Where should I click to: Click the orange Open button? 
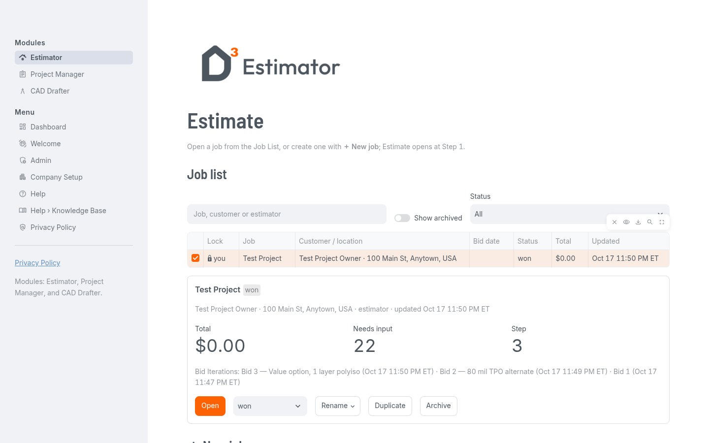(210, 406)
